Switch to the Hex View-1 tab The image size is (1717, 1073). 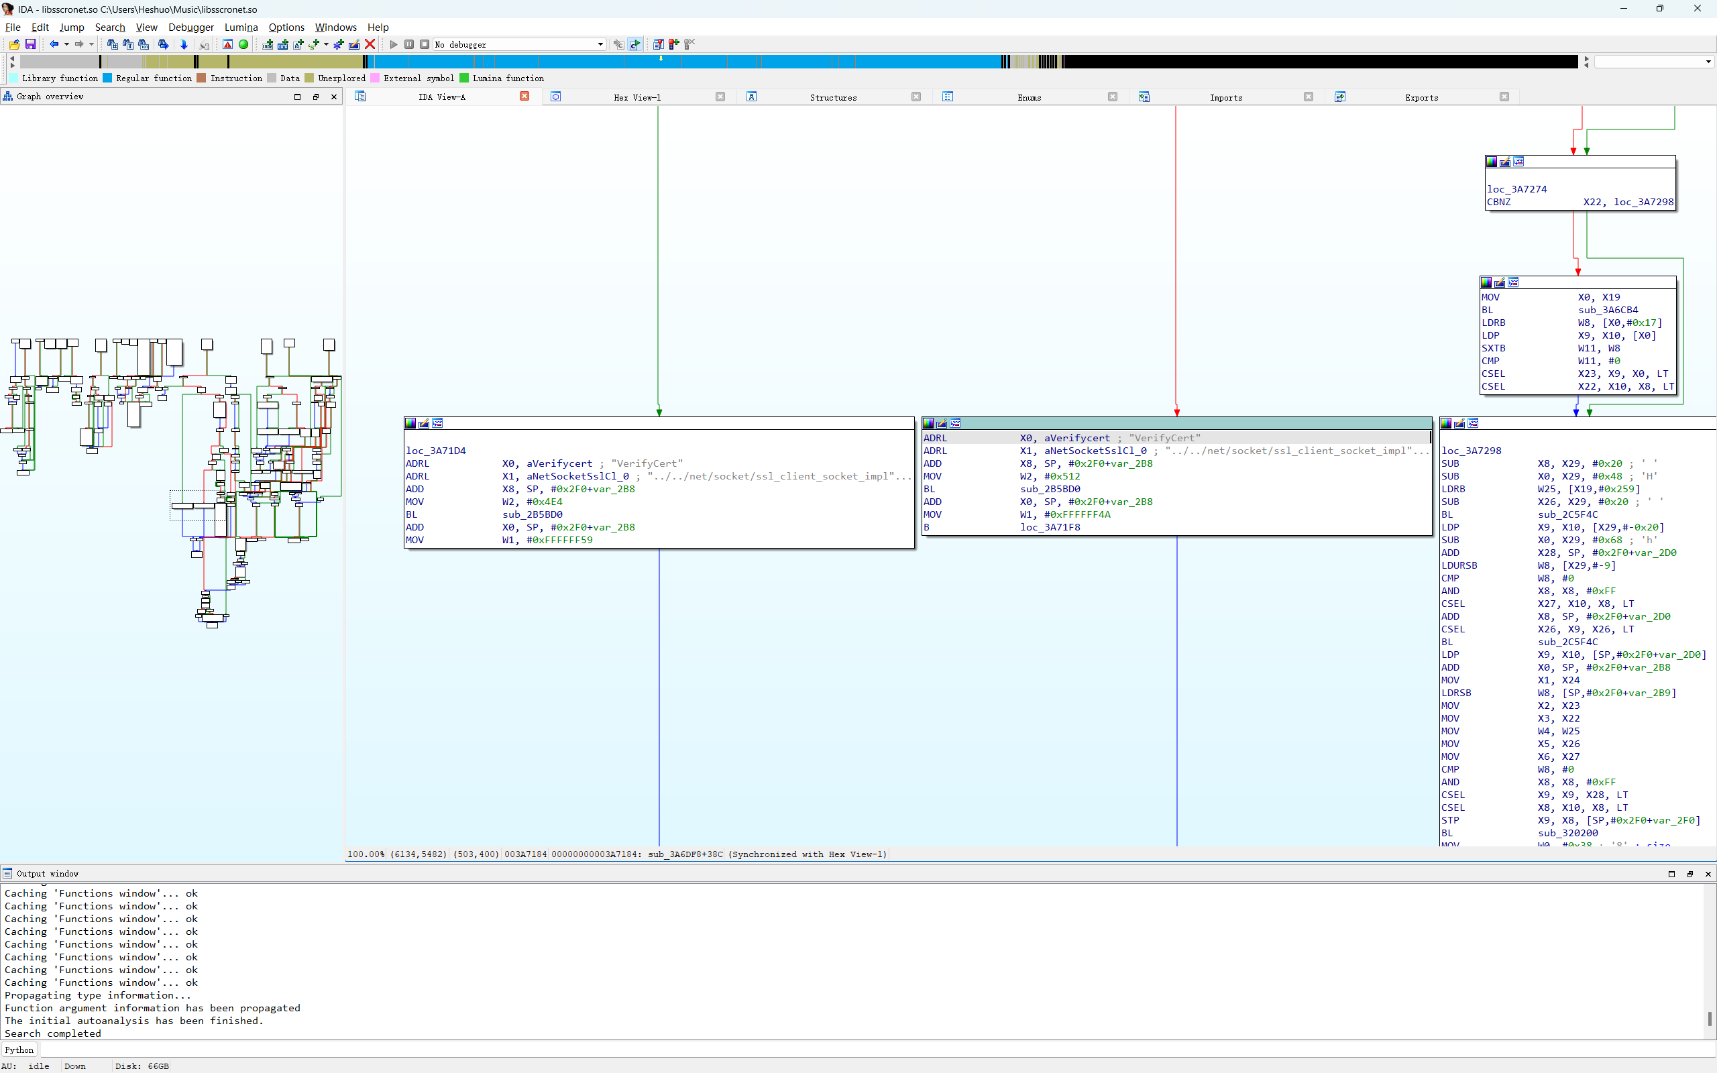[636, 97]
